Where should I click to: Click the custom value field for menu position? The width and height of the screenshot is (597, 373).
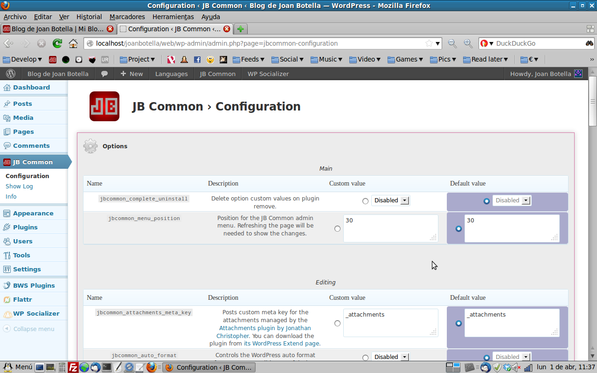(x=391, y=228)
